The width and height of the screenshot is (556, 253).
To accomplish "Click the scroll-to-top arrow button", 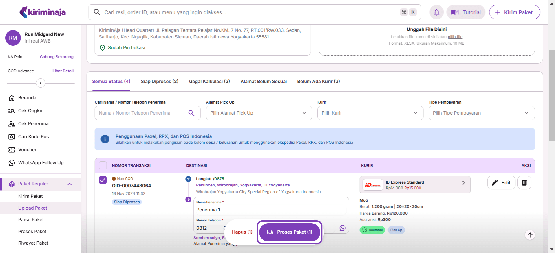I will tap(530, 235).
